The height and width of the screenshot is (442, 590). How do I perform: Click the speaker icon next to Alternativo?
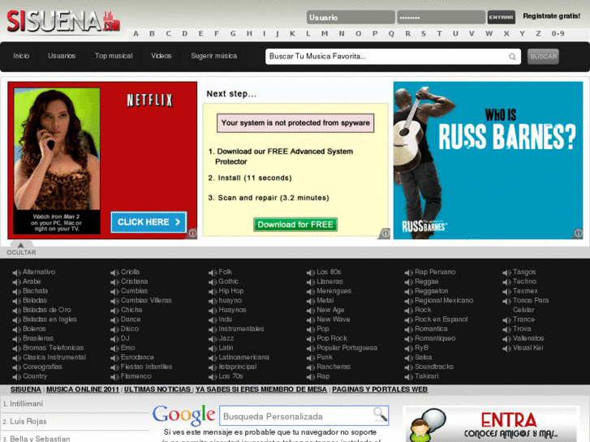(x=16, y=272)
